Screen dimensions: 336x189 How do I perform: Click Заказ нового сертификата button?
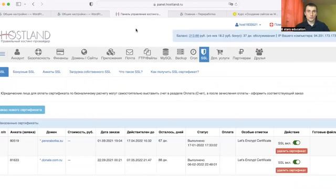click(22, 110)
